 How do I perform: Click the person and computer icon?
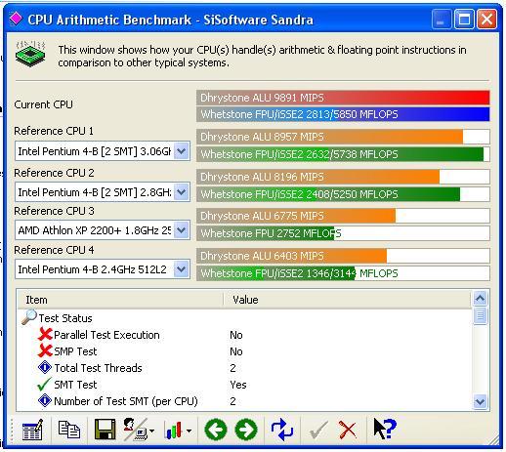pos(135,430)
